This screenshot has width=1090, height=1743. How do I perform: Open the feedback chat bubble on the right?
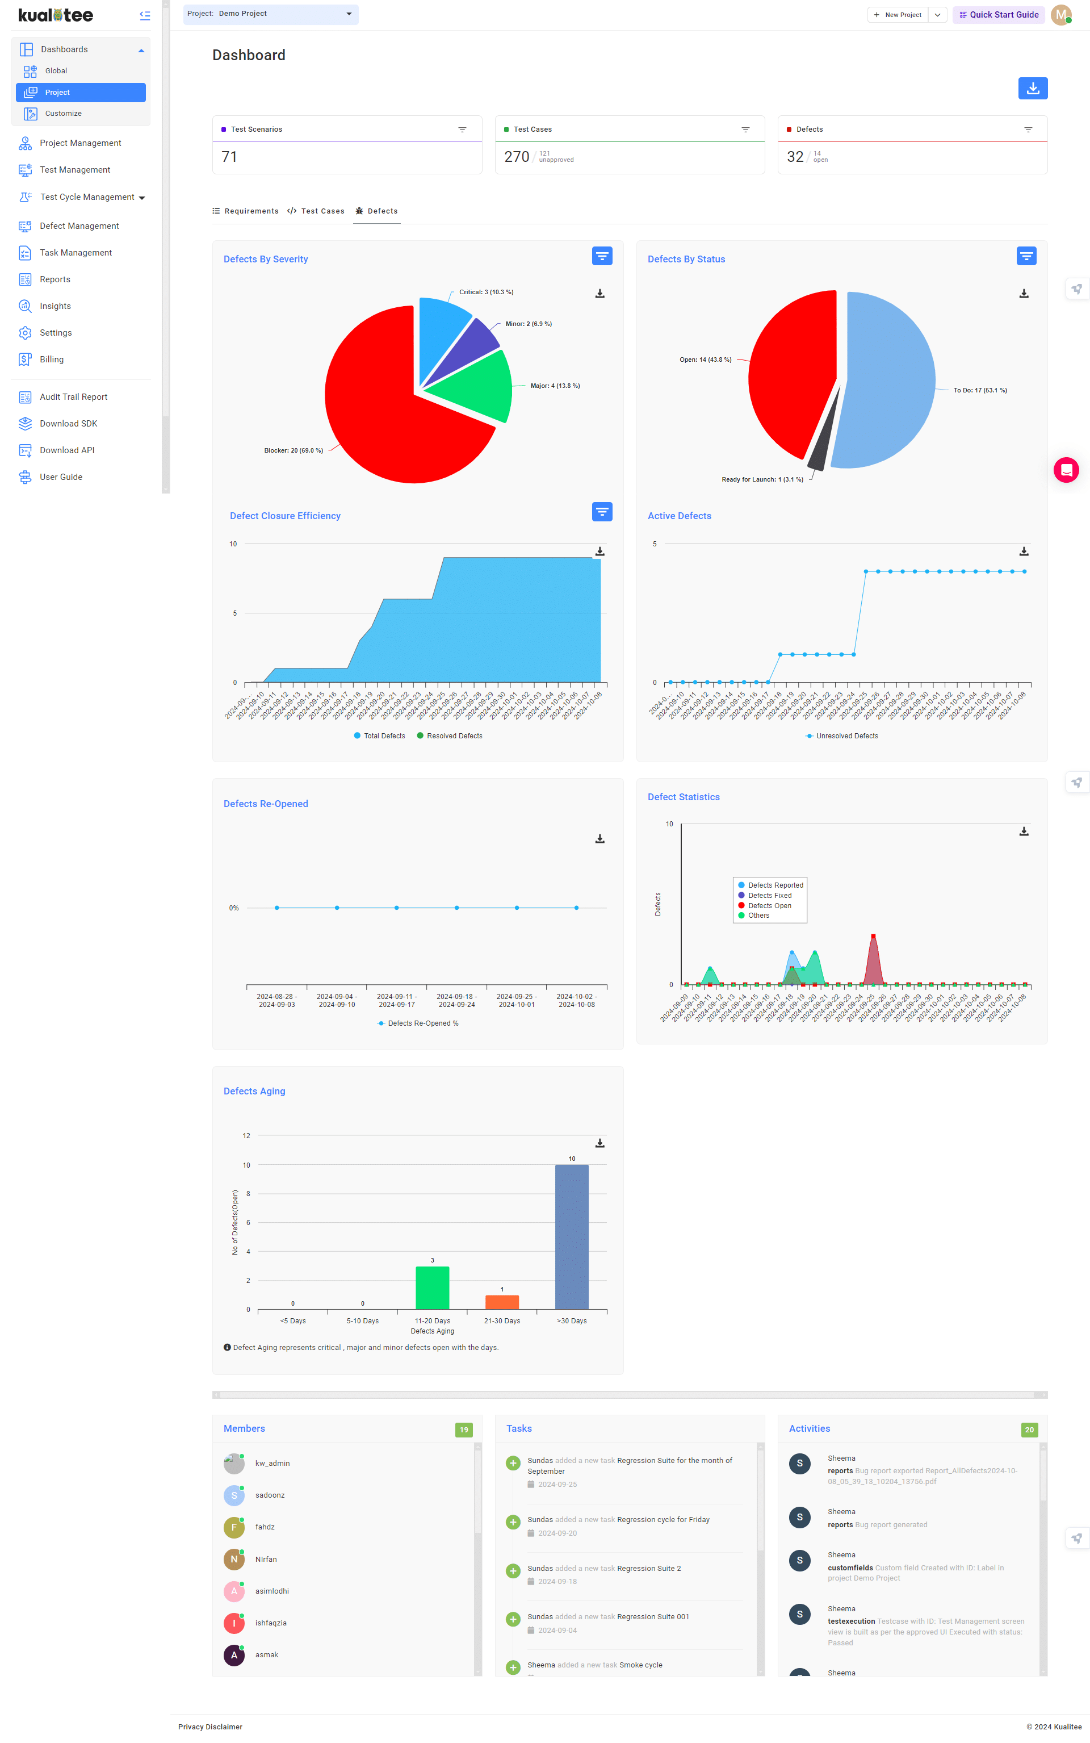pyautogui.click(x=1066, y=470)
